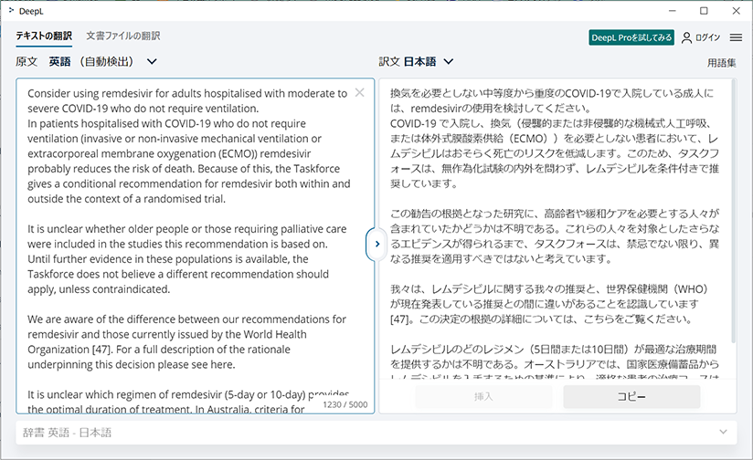Image resolution: width=753 pixels, height=460 pixels.
Task: Click the DeepL Proを試してみる button
Action: (631, 37)
